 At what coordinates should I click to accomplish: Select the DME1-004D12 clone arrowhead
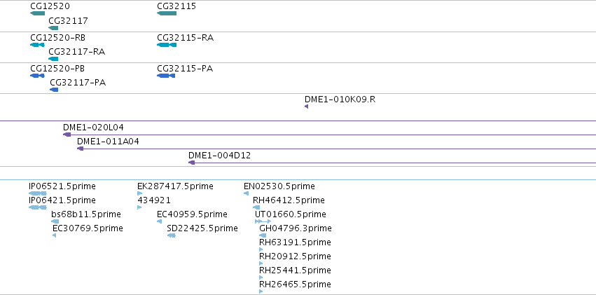pyautogui.click(x=192, y=163)
